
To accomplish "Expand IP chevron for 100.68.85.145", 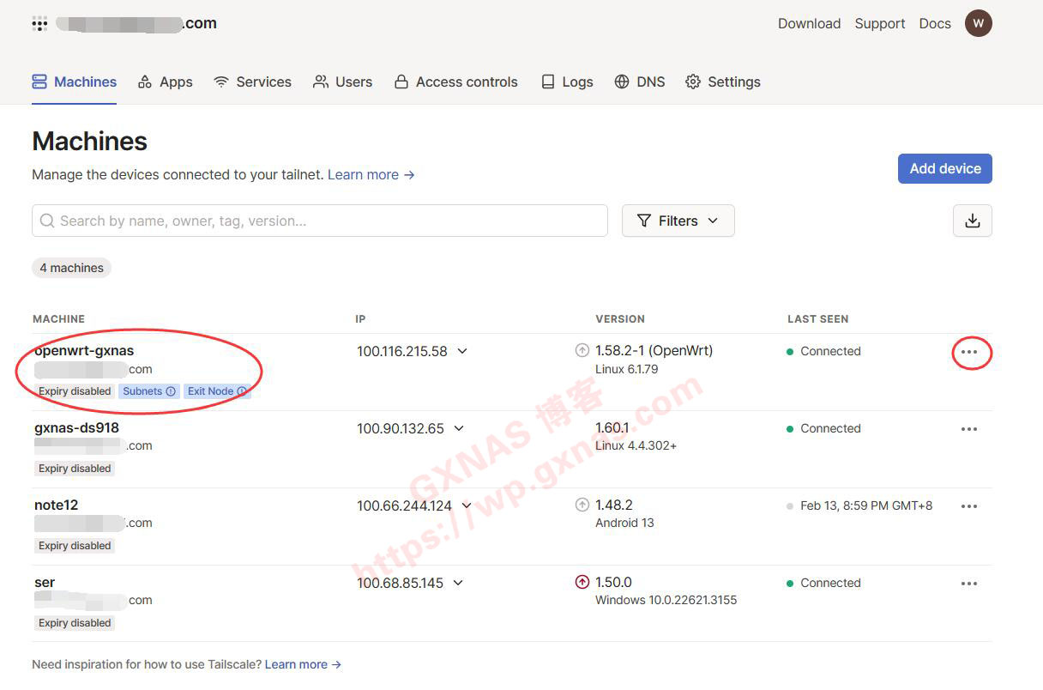I will 458,583.
